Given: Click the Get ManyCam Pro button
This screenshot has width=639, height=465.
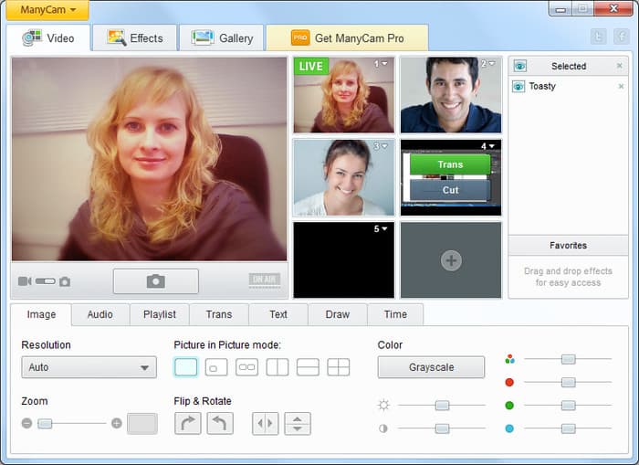Looking at the screenshot, I should point(347,38).
